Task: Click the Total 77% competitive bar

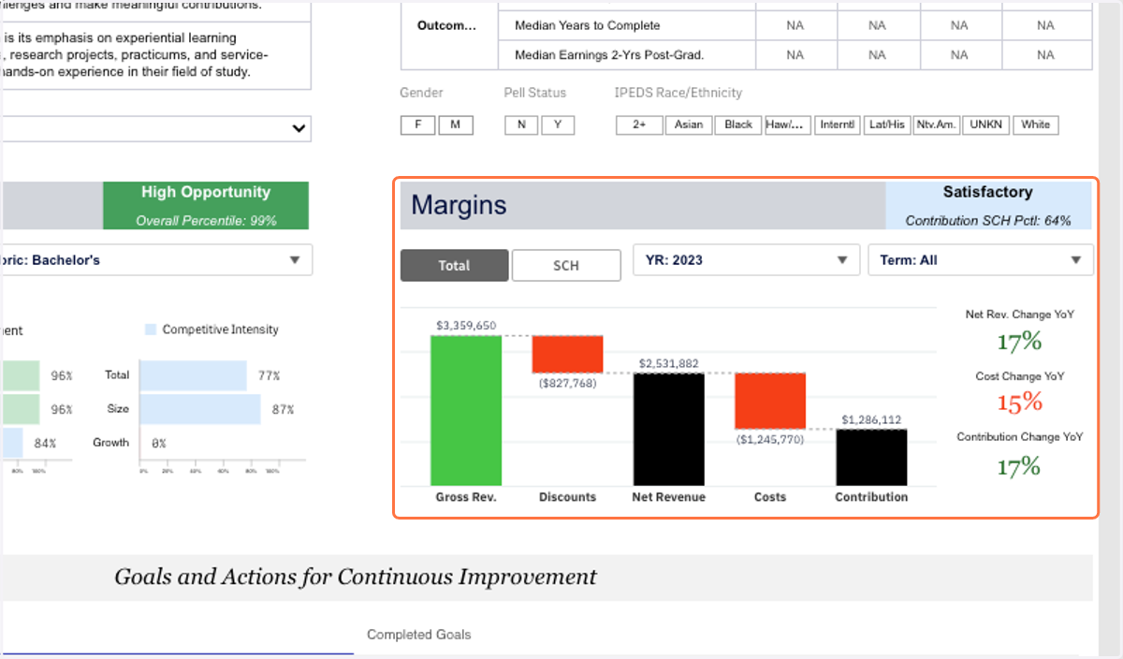Action: [193, 375]
